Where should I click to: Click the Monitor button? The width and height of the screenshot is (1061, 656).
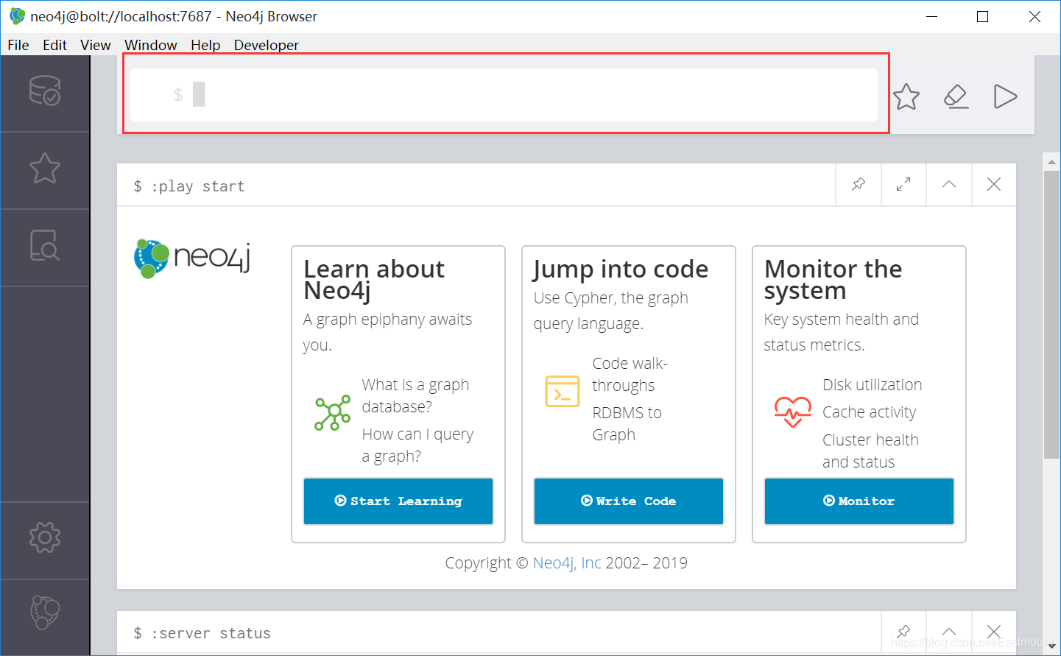[859, 501]
